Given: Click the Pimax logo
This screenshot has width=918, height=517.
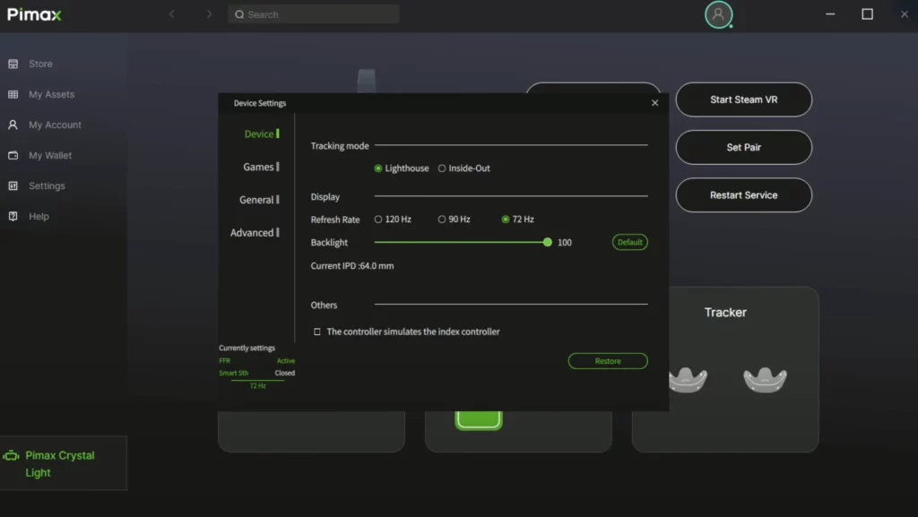Looking at the screenshot, I should click(34, 14).
